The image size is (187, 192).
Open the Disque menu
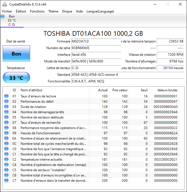pos(67,11)
